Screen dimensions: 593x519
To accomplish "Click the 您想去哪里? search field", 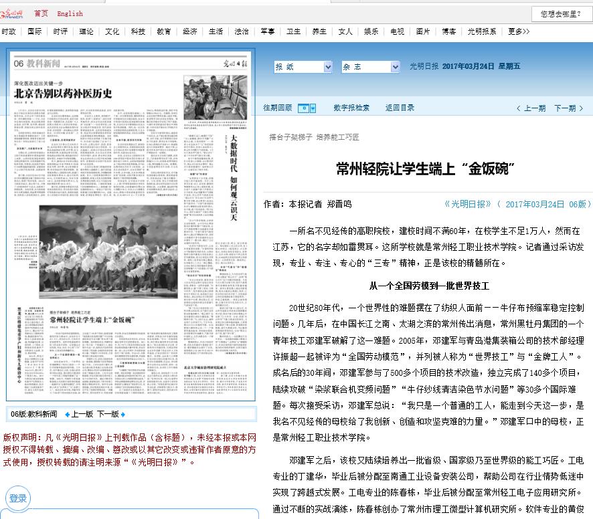I will (562, 13).
